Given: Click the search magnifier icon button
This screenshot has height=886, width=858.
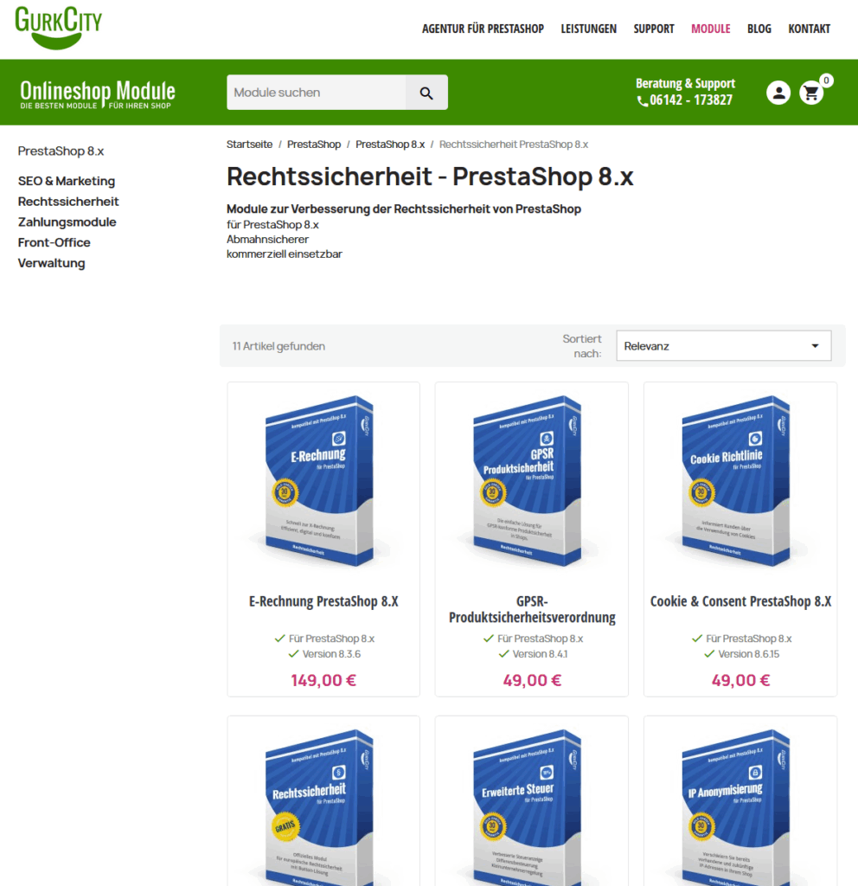Looking at the screenshot, I should tap(426, 93).
